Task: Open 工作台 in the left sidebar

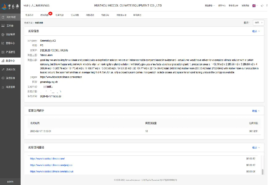Action: 10,26
